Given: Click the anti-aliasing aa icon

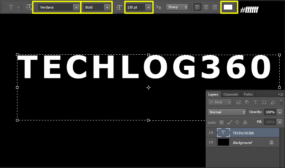Looking at the screenshot, I should coord(158,7).
